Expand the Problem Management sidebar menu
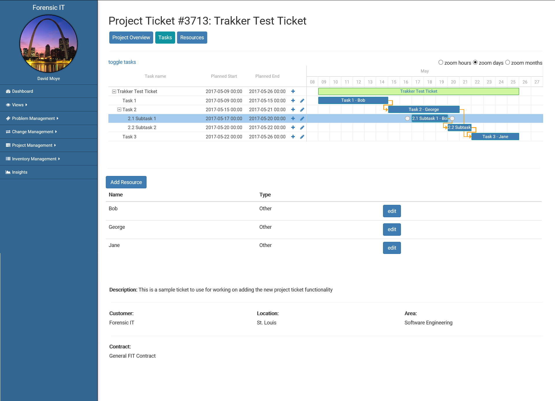Image resolution: width=555 pixels, height=401 pixels. pos(33,118)
